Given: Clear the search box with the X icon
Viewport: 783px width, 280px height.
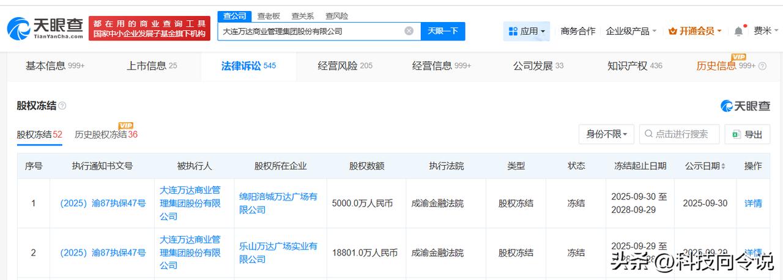Looking at the screenshot, I should coord(409,31).
